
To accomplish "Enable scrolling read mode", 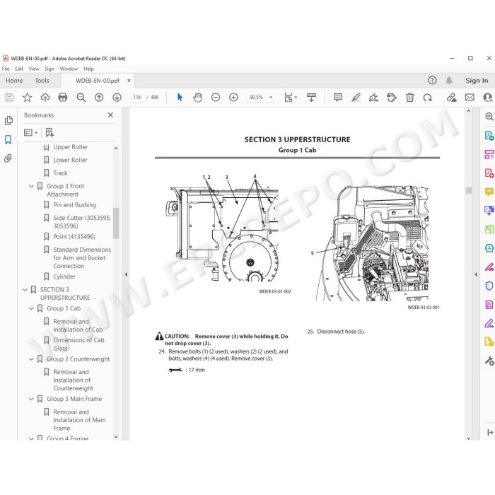I will [311, 98].
